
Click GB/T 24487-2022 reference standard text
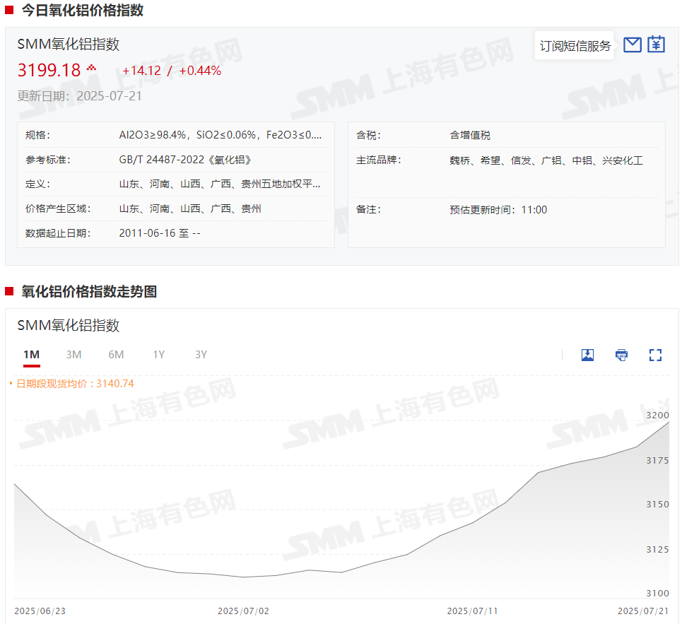(185, 160)
